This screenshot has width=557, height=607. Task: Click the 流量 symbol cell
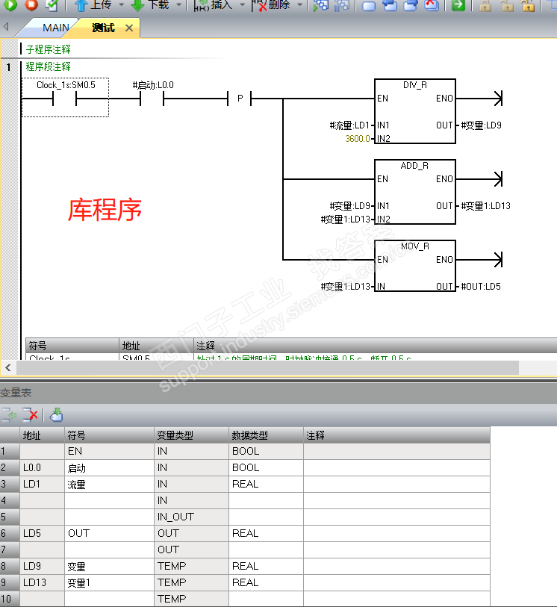[x=110, y=485]
